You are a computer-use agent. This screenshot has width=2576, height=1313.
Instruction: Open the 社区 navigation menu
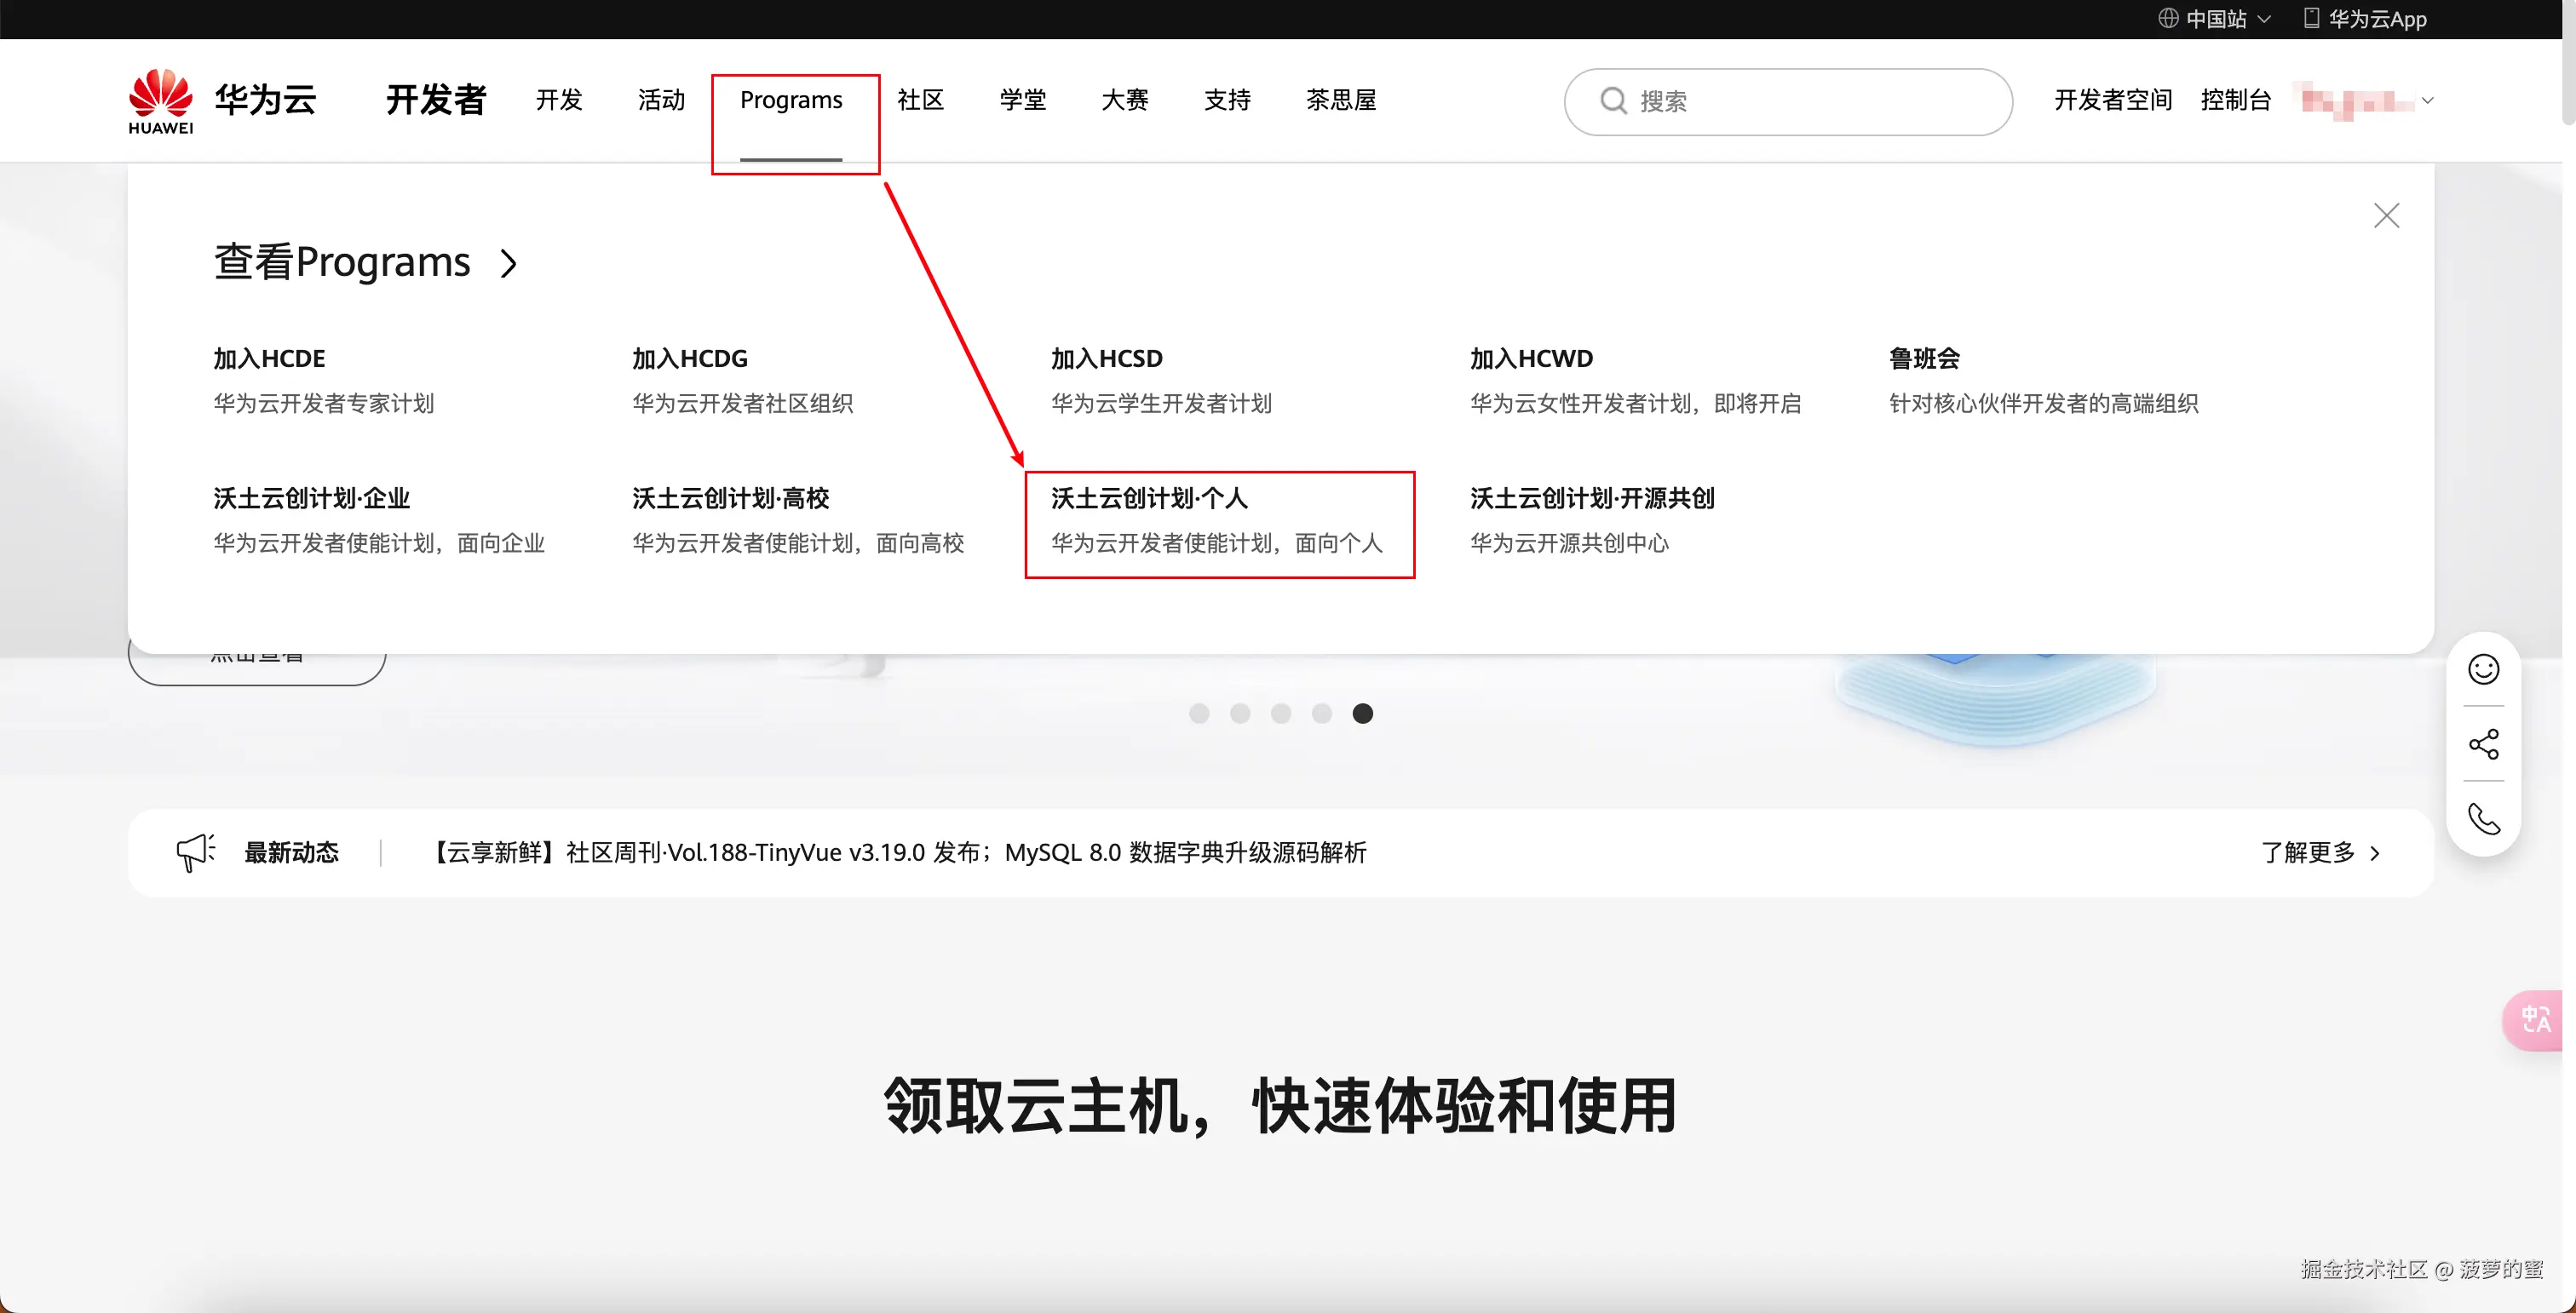(x=921, y=100)
